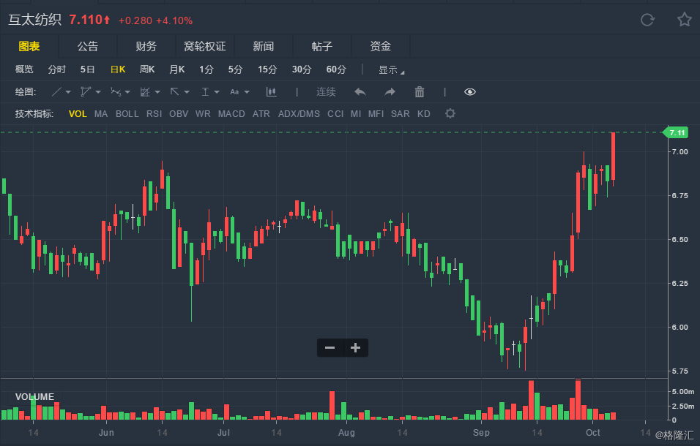
Task: Select the 60分 interval
Action: click(336, 69)
